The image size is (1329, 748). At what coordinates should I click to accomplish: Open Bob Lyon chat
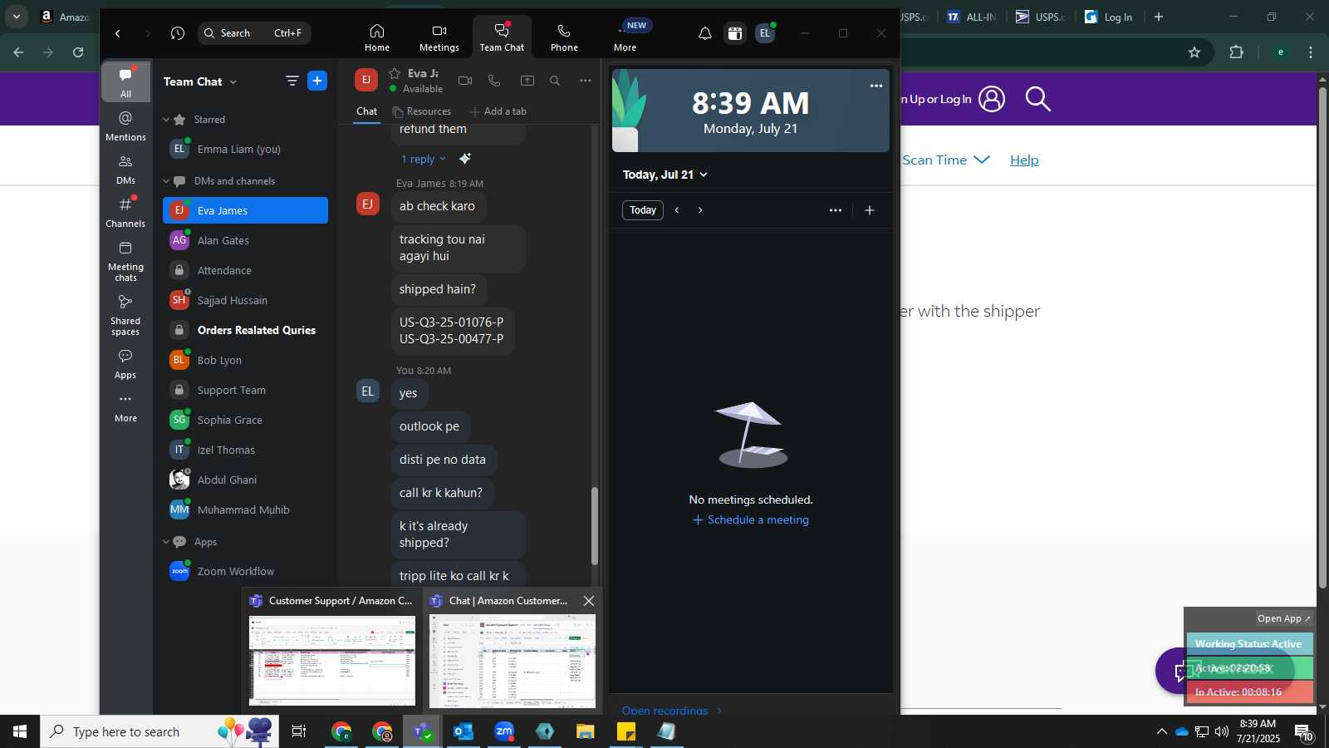point(245,360)
